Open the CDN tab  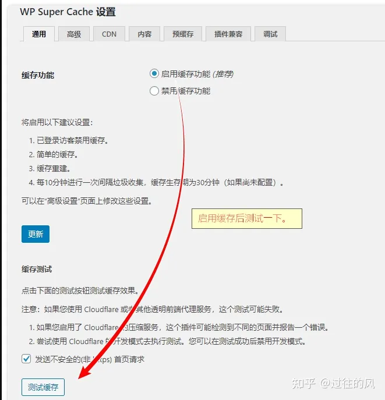109,34
